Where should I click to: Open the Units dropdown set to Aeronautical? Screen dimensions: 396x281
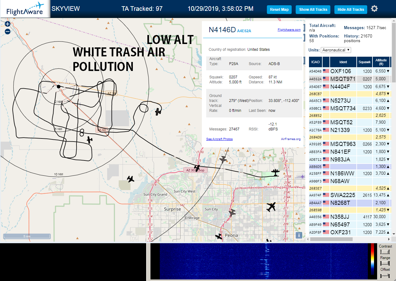(x=336, y=50)
